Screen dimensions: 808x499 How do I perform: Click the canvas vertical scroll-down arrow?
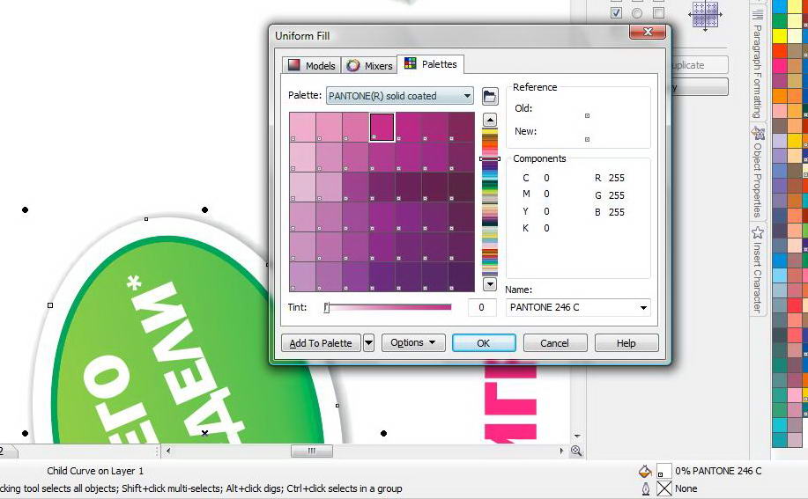pyautogui.click(x=577, y=437)
